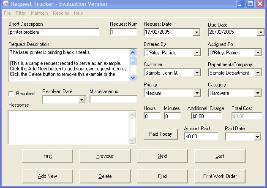Open the Help menu

[79, 13]
